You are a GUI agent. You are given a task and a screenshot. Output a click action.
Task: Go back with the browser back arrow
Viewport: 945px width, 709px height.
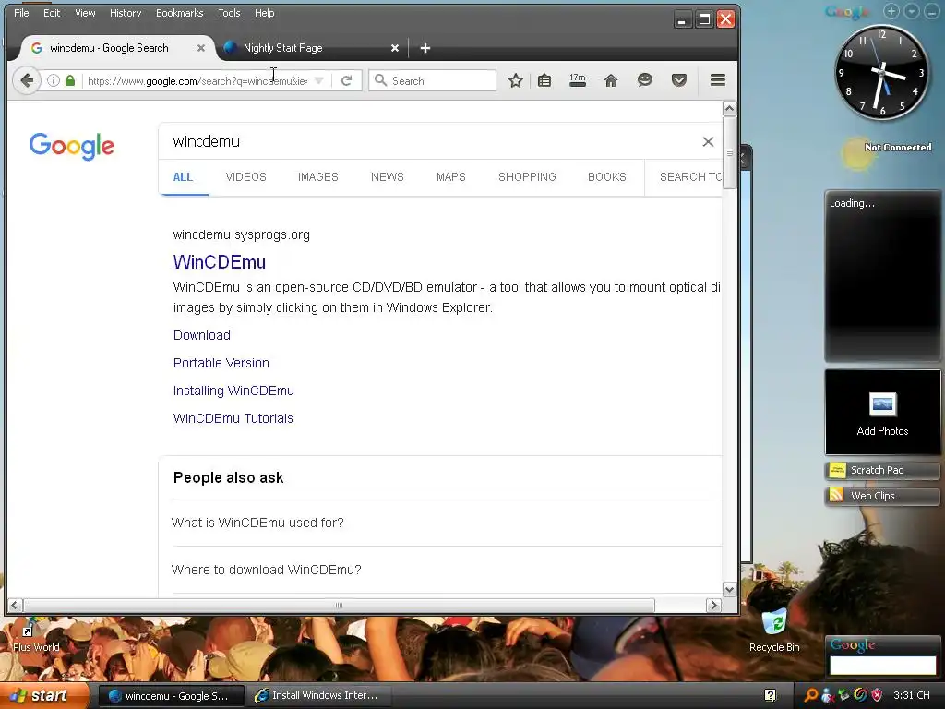(27, 80)
